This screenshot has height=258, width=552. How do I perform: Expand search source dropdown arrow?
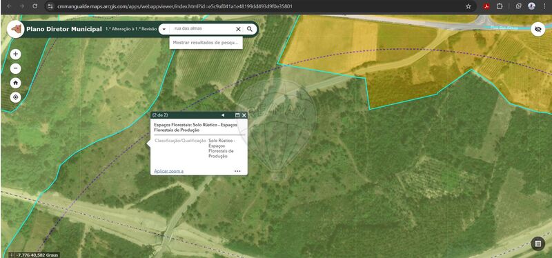tap(164, 29)
